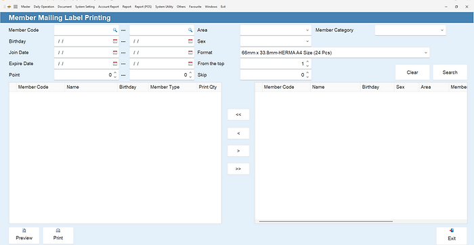Image resolution: width=474 pixels, height=245 pixels.
Task: Sort left table by Member Code column
Action: tap(41, 87)
